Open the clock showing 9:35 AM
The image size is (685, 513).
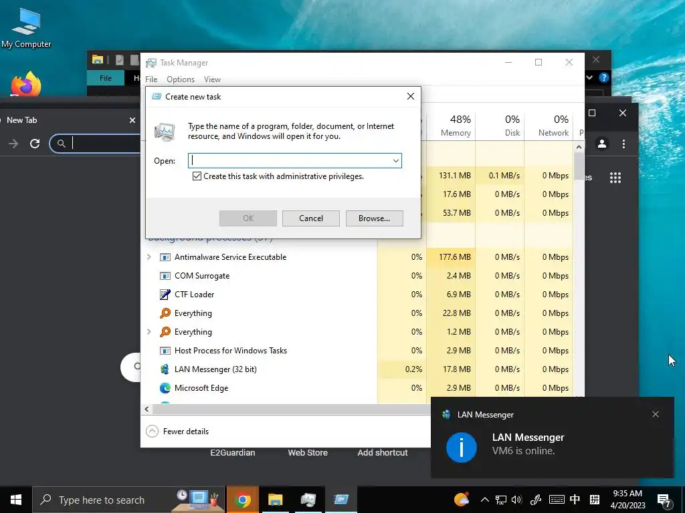[x=627, y=500]
